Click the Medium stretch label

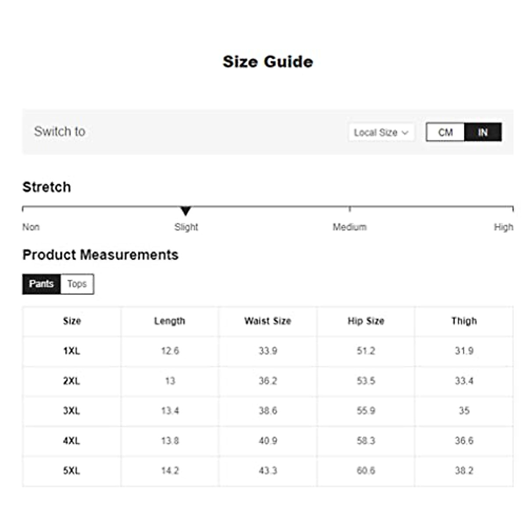349,227
